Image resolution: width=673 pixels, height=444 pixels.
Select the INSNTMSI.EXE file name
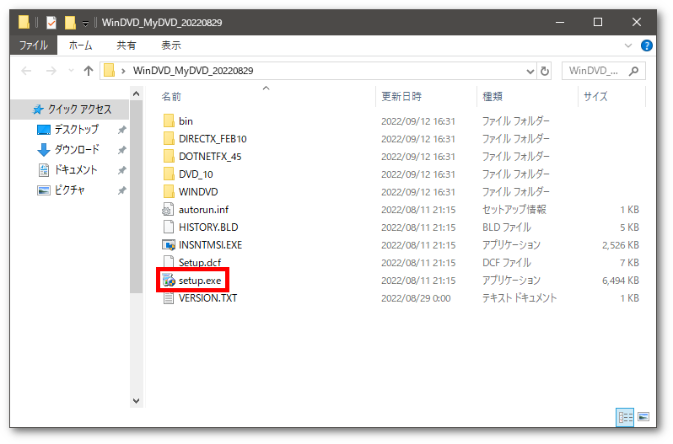click(210, 244)
